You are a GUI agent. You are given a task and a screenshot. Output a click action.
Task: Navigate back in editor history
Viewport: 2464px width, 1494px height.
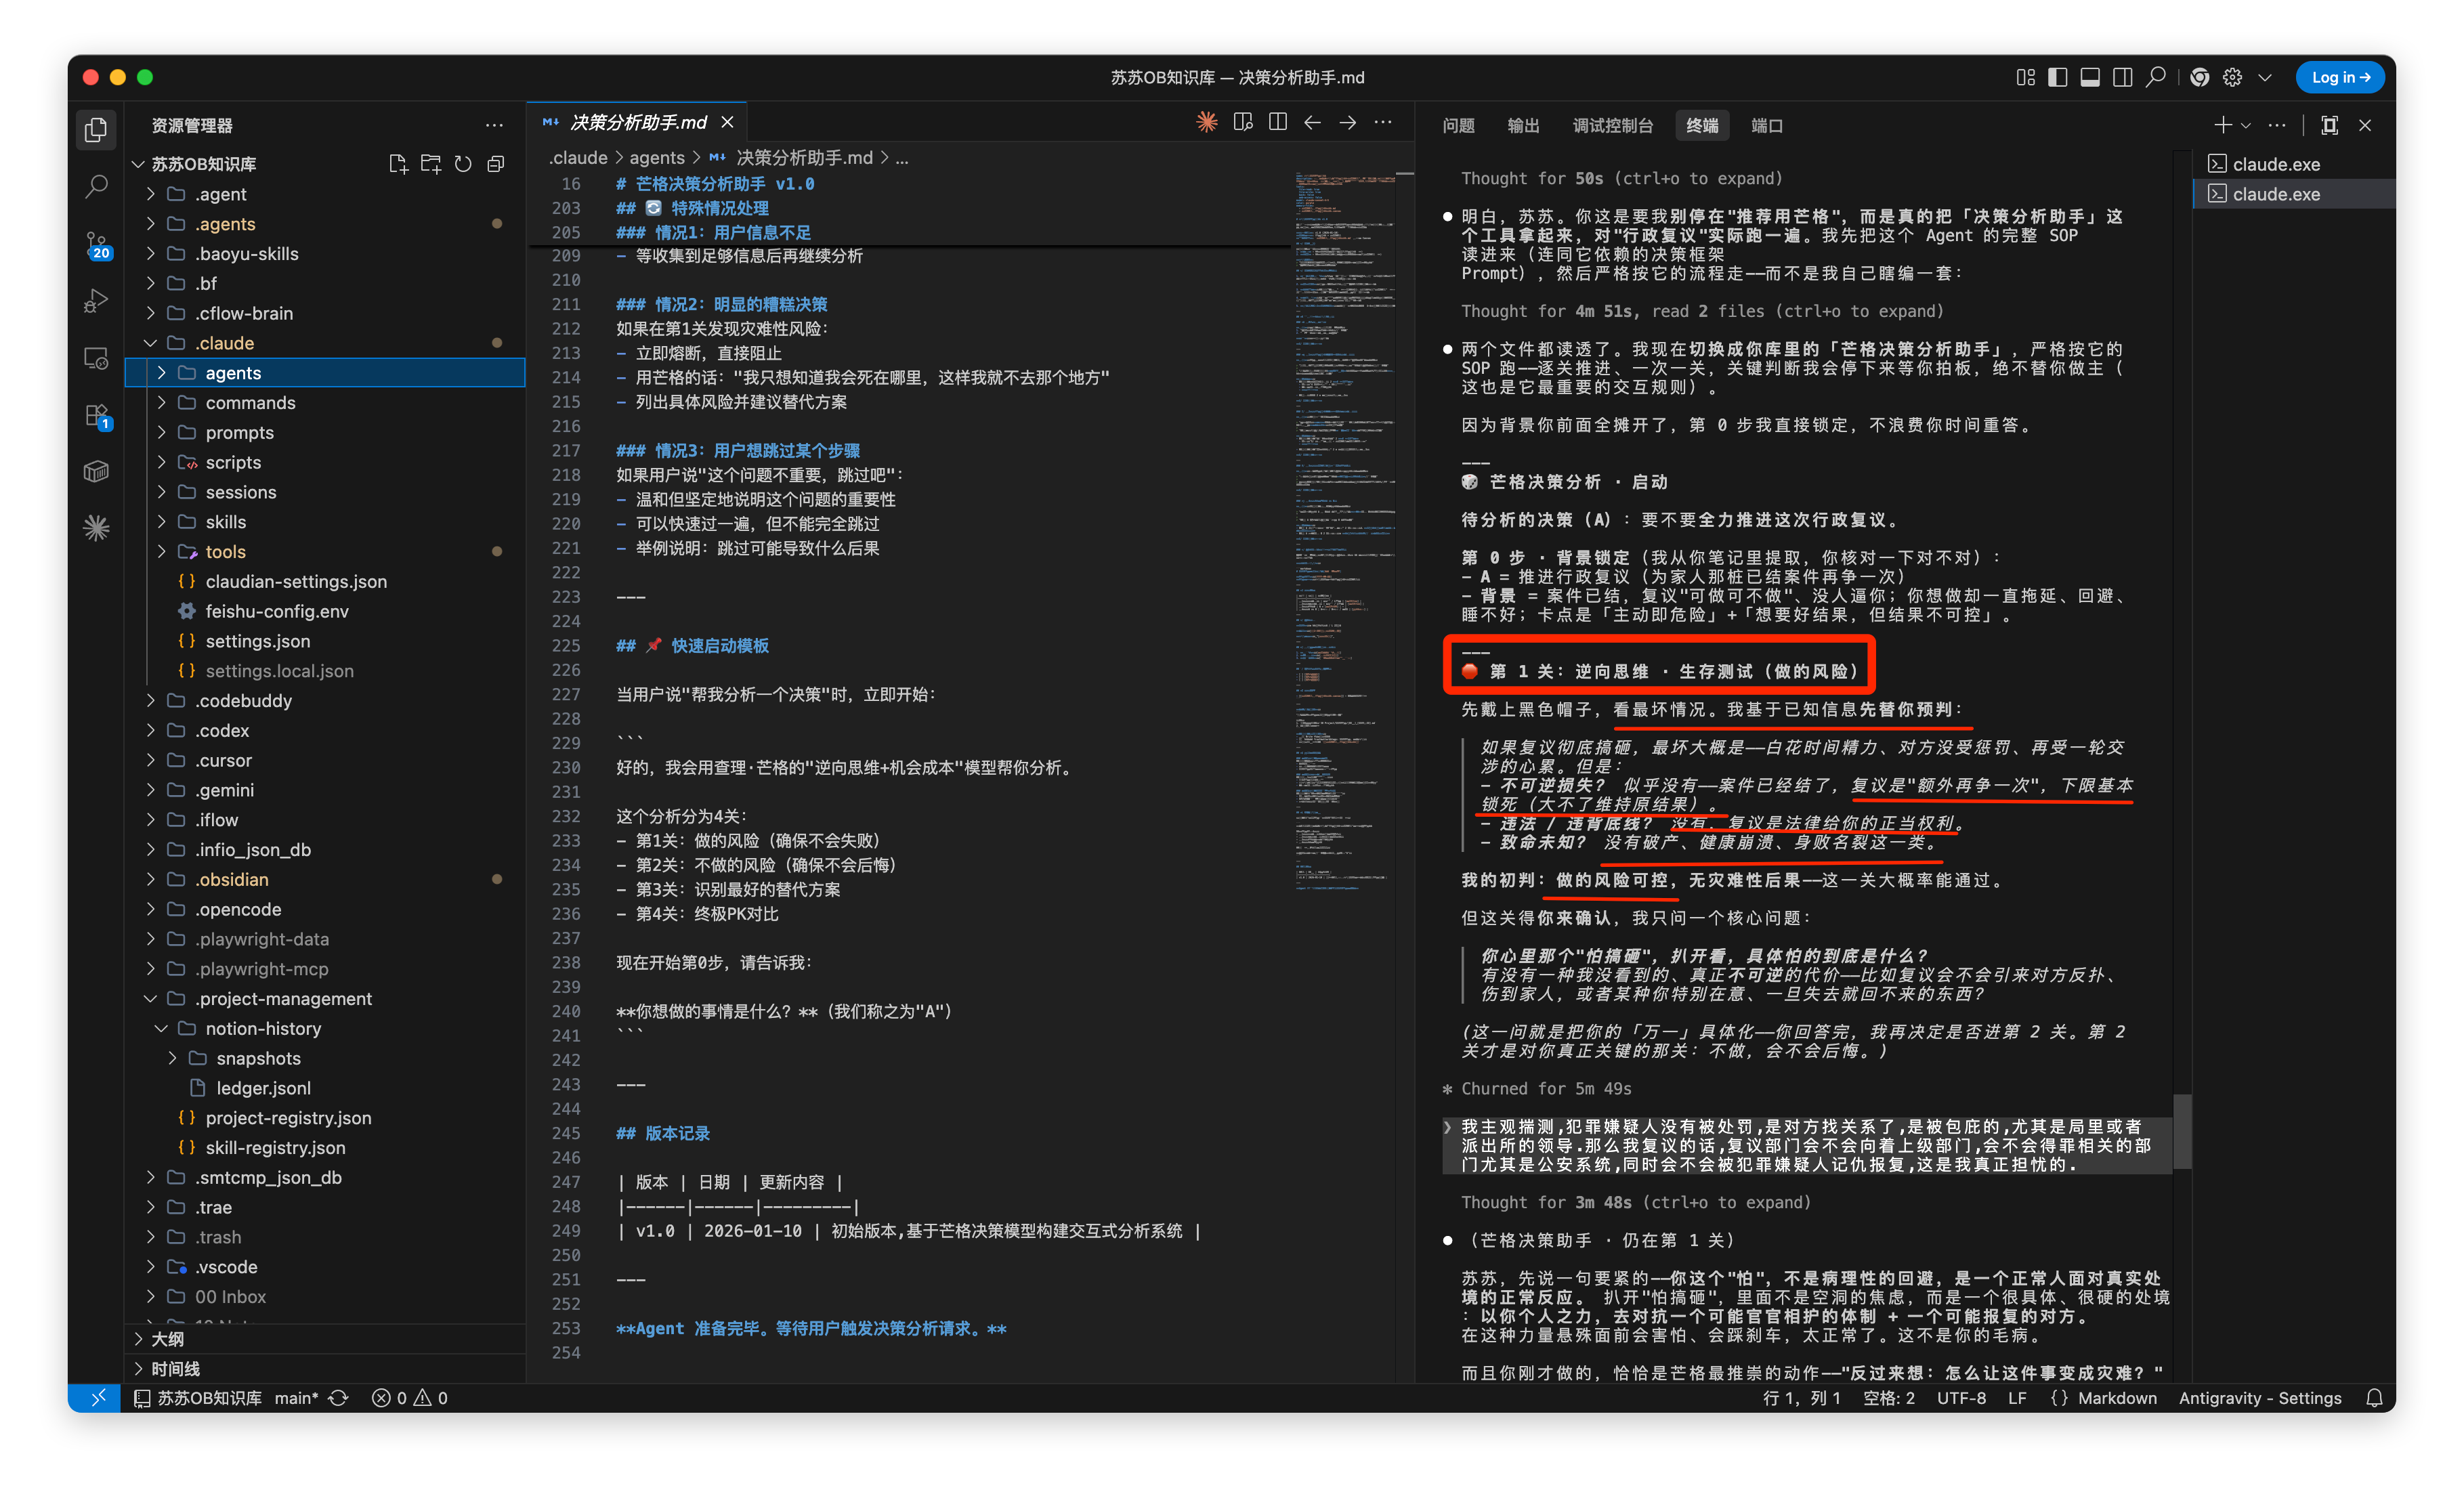click(x=1312, y=122)
